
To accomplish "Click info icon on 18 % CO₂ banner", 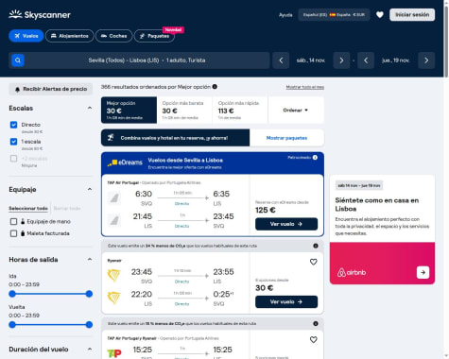I will (x=316, y=323).
